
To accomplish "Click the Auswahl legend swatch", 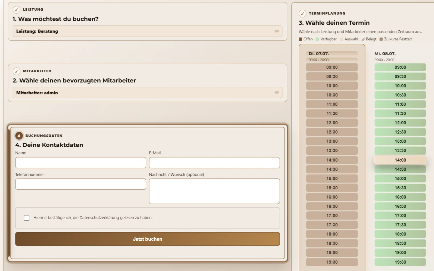I will point(341,39).
